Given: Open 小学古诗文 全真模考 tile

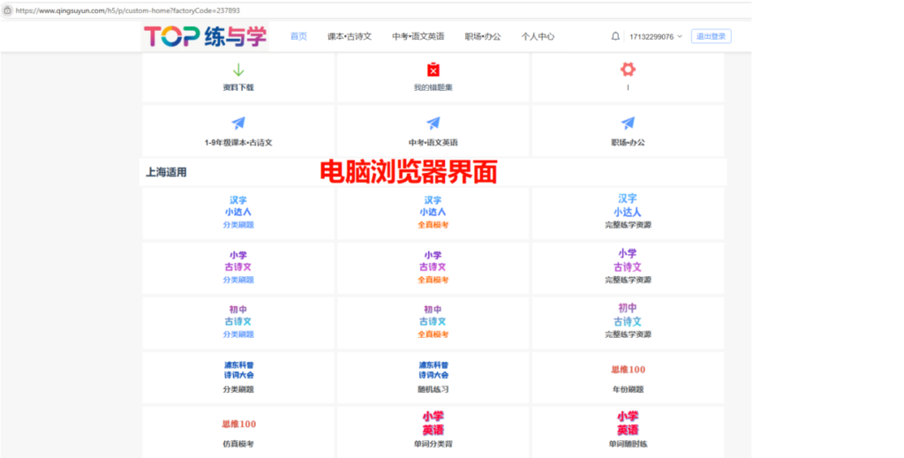Looking at the screenshot, I should 433,268.
